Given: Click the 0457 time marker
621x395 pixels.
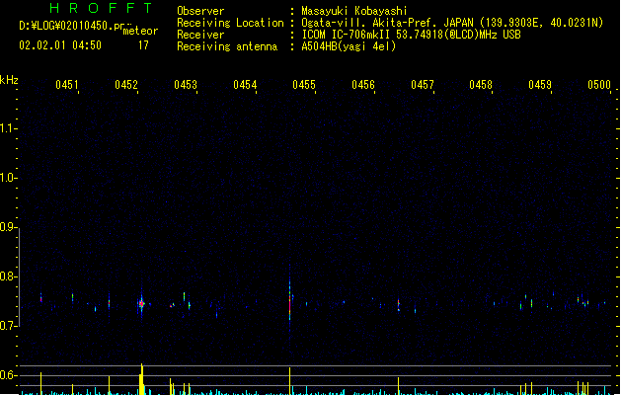Looking at the screenshot, I should pos(423,85).
